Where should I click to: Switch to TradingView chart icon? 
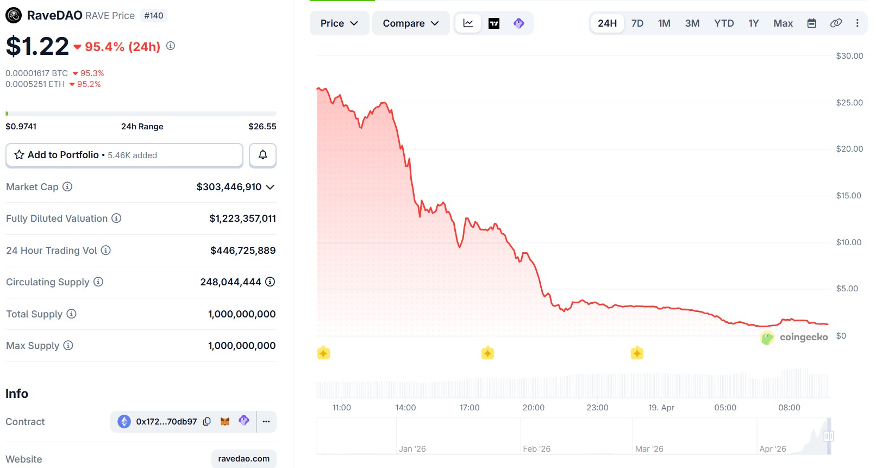[x=493, y=23]
